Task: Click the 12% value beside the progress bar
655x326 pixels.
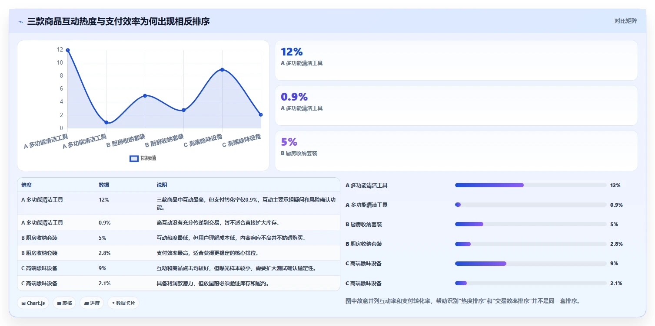Action: [x=615, y=185]
